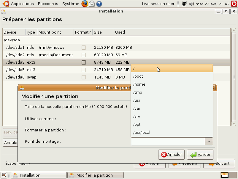
Task: Open the Help launcher icon
Action: tap(99, 4)
